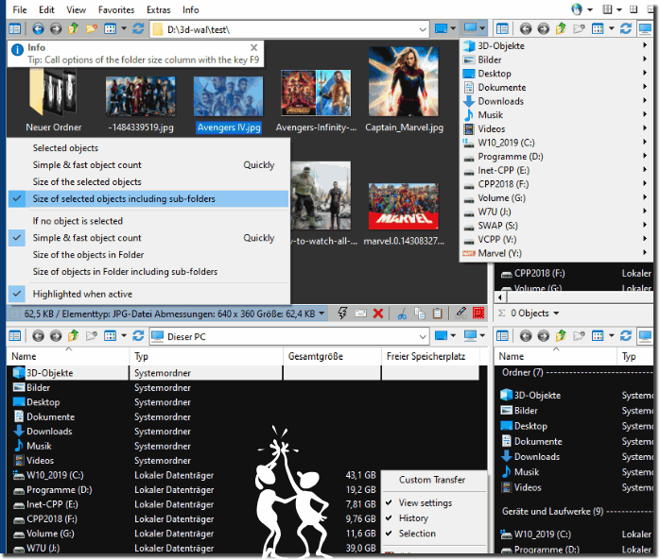The image size is (660, 560).
Task: Click 'Custom Transfer' menu title
Action: point(432,480)
